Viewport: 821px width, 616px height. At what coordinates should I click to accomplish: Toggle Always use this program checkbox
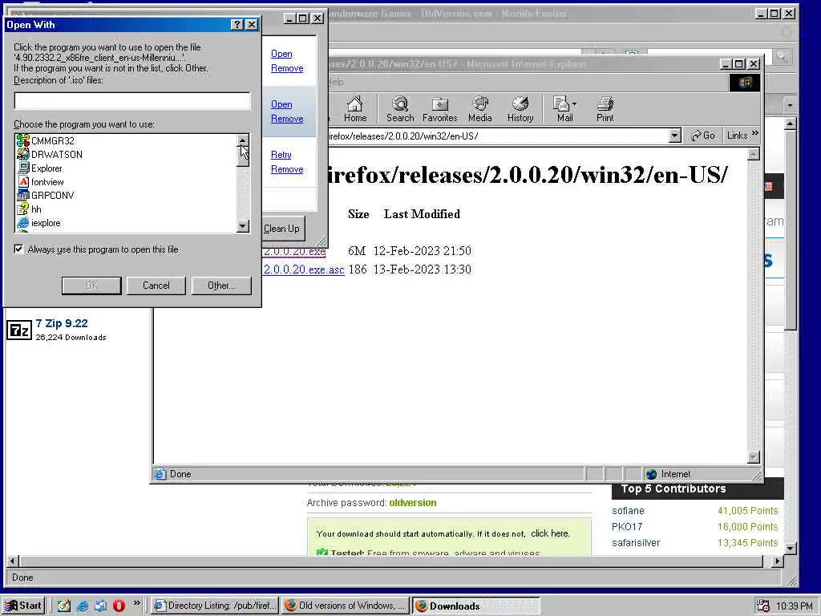pos(19,249)
